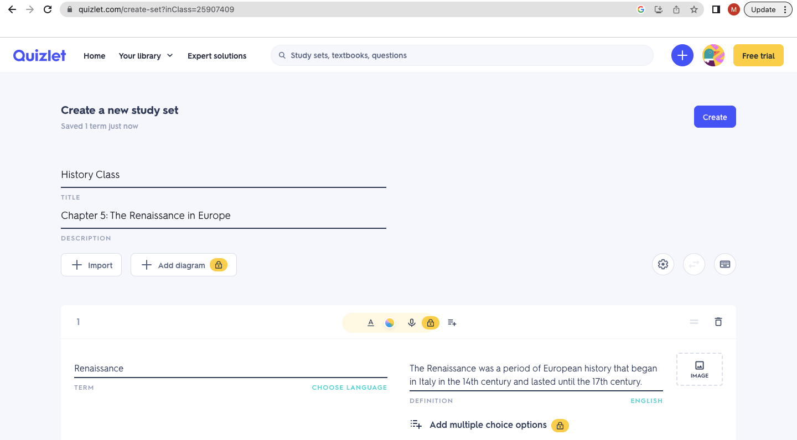Select the microphone record audio icon
The image size is (797, 440).
(411, 323)
